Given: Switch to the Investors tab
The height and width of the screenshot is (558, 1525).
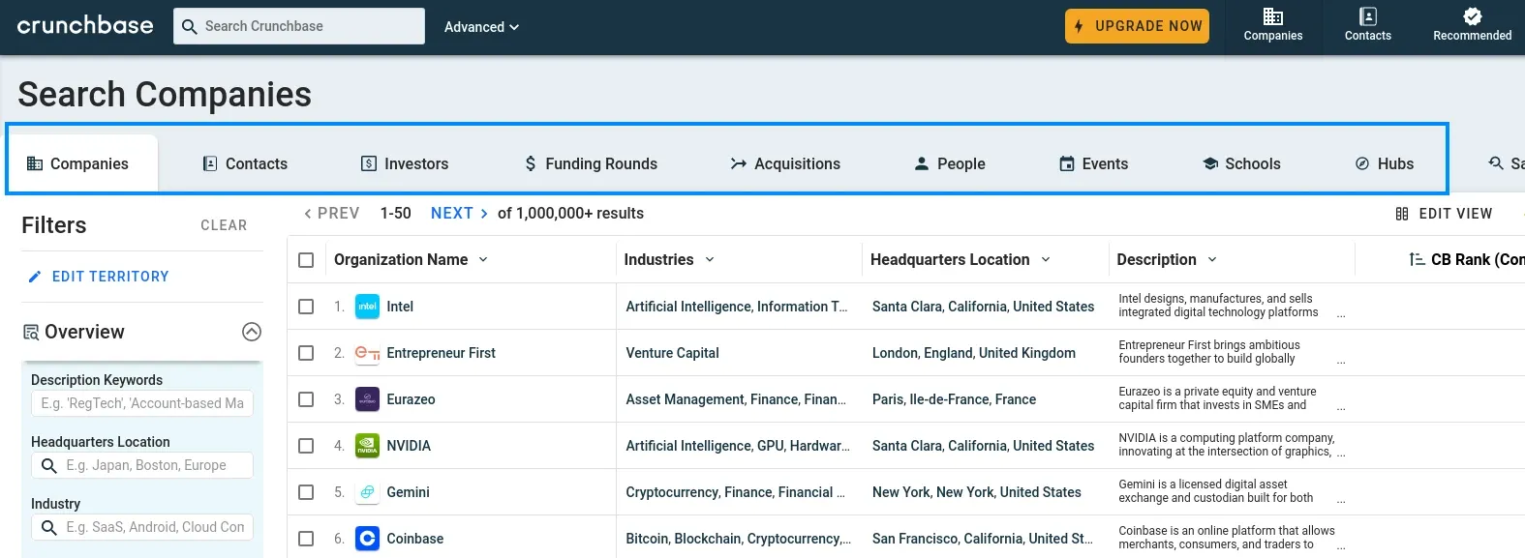Looking at the screenshot, I should (x=405, y=163).
